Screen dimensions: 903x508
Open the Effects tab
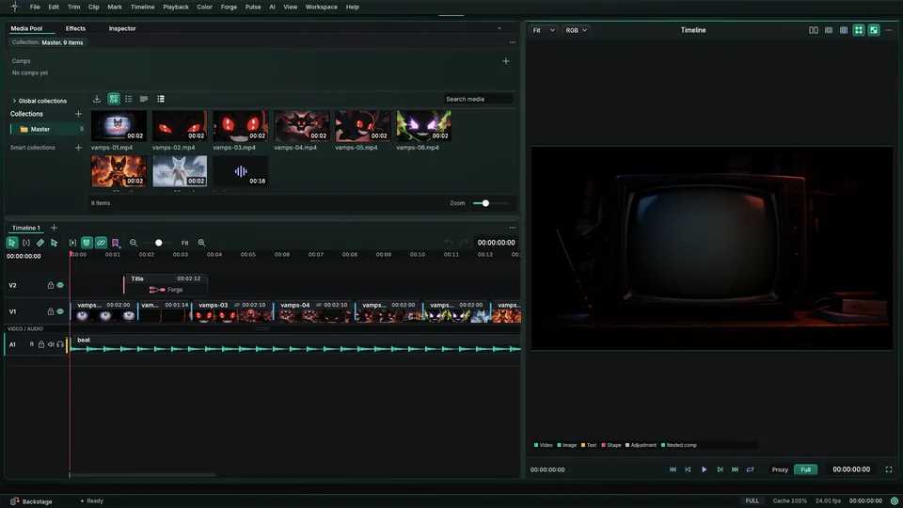point(75,28)
